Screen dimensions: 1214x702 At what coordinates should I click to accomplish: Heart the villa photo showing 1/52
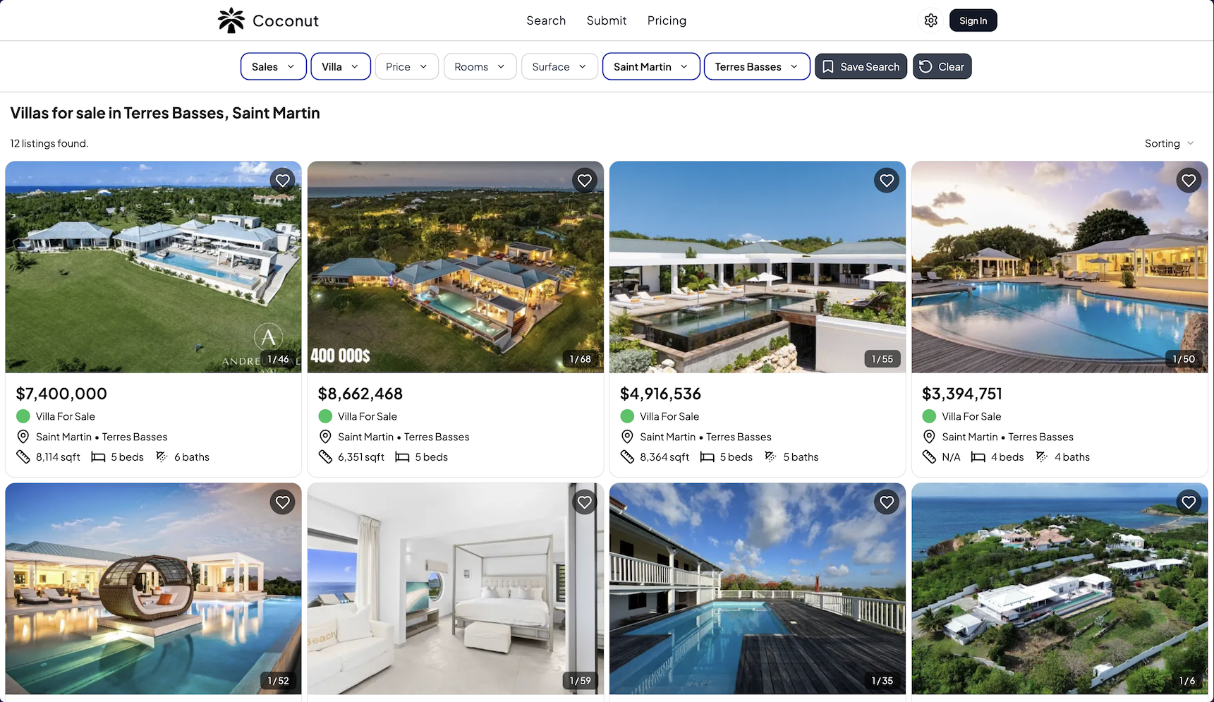283,502
